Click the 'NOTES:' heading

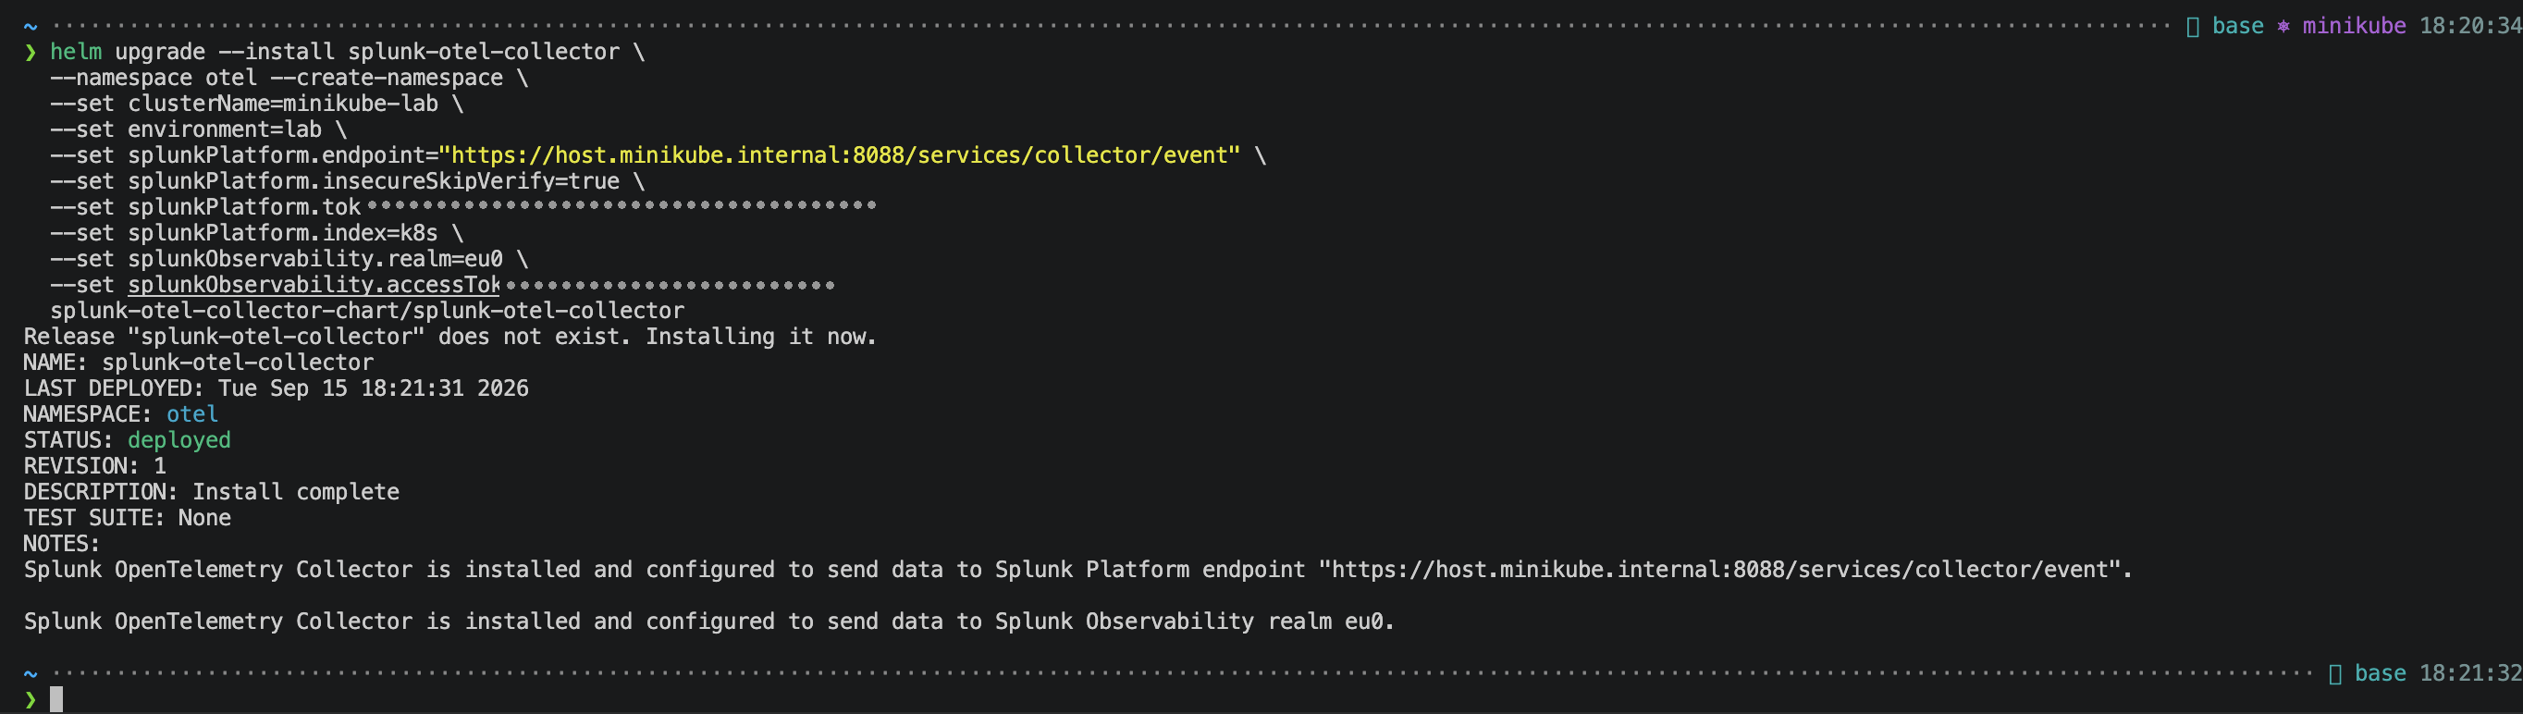click(x=62, y=545)
